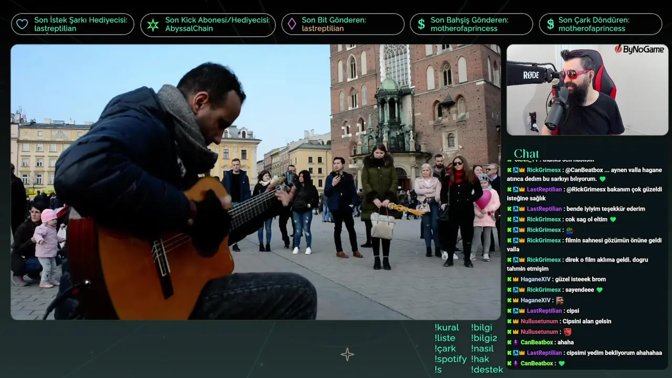This screenshot has width=672, height=378.
Task: Open the 'Son Bit Gönderen: lastreptilian' panel
Action: [x=343, y=24]
